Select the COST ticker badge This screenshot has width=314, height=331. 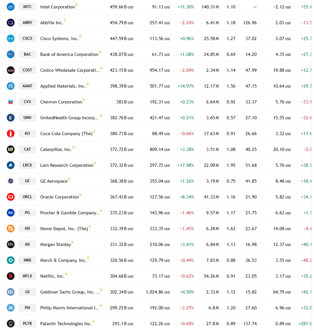pyautogui.click(x=27, y=70)
